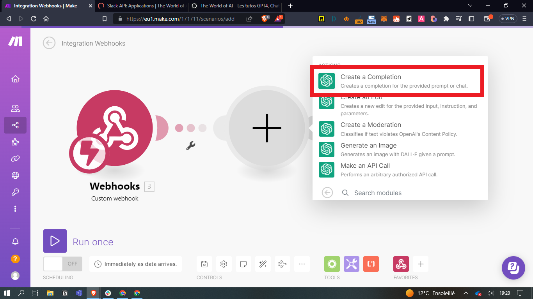The width and height of the screenshot is (533, 299).
Task: Open Scenarios from the left sidebar share icon
Action: point(15,125)
